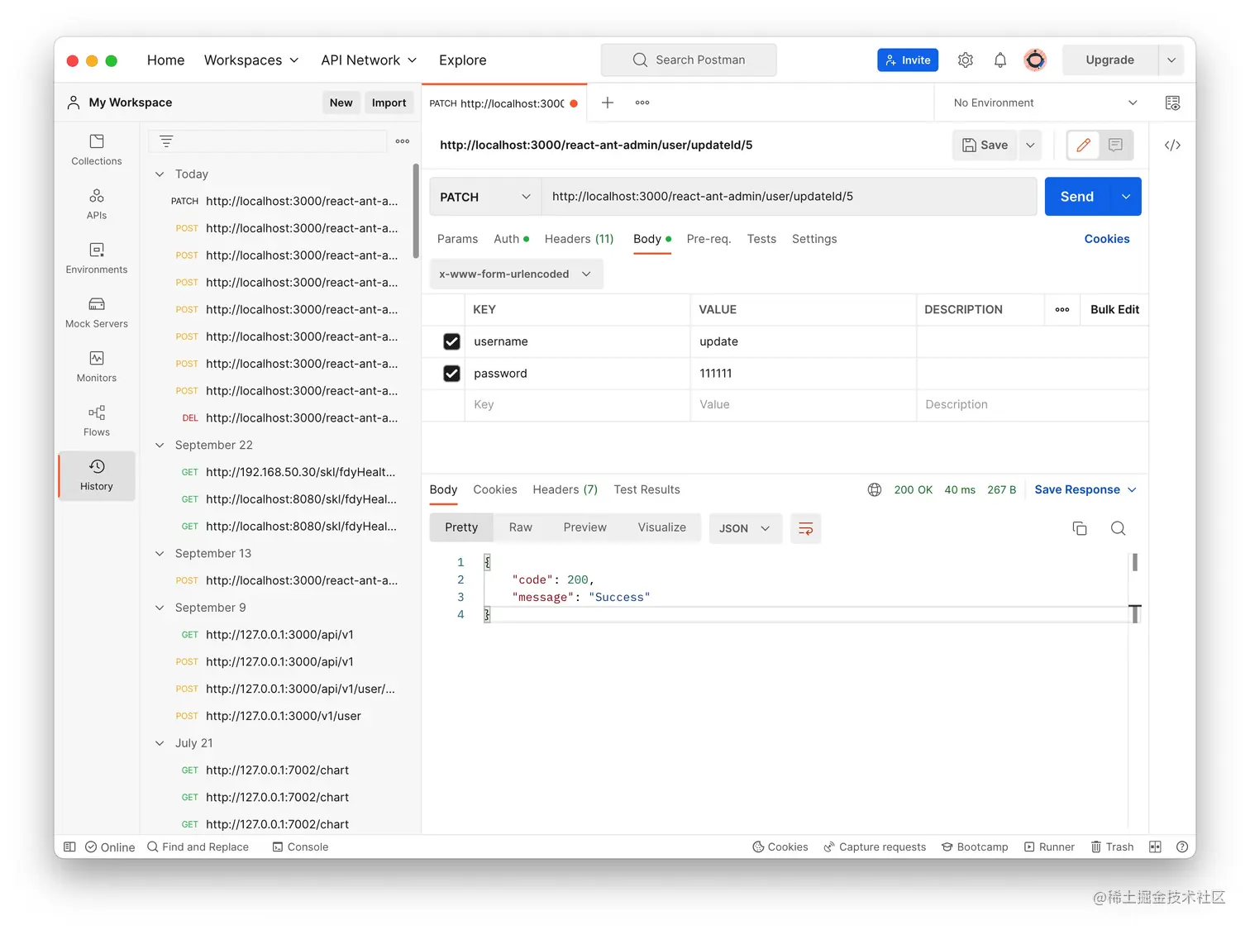The image size is (1250, 930).
Task: Switch to the request Params tab
Action: point(457,239)
